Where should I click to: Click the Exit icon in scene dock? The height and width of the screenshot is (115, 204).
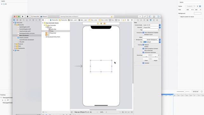pos(104,23)
